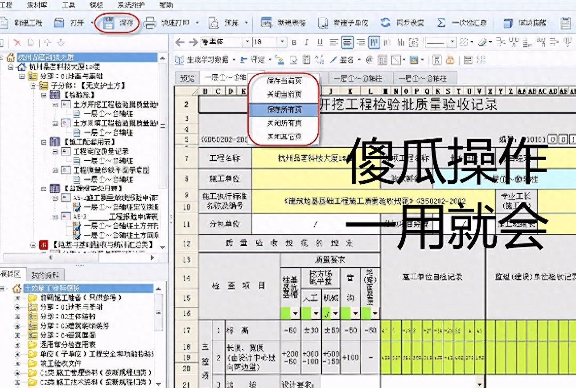
Task: Toggle center text alignment
Action: point(347,43)
